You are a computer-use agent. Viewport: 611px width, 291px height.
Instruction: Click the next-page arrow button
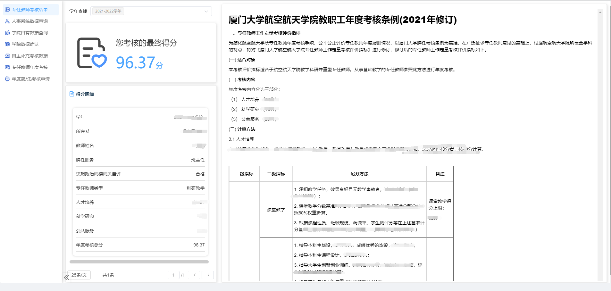pos(208,275)
